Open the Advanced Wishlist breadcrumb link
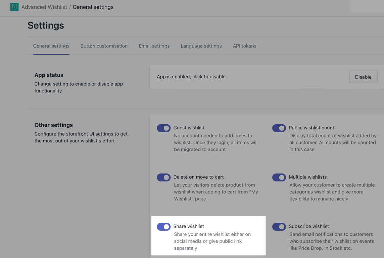This screenshot has height=258, width=384. (x=44, y=7)
